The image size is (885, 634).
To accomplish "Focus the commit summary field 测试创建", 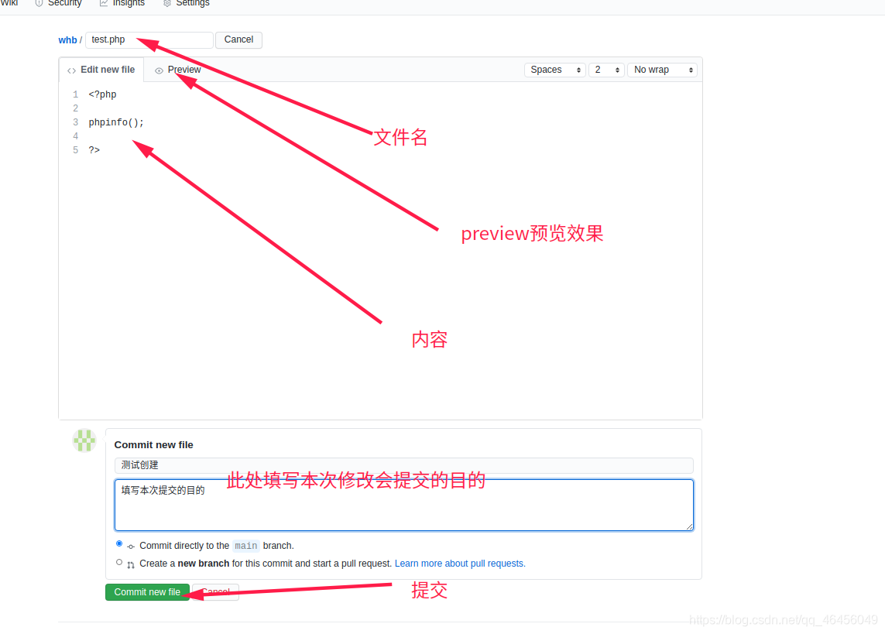I will pos(403,465).
